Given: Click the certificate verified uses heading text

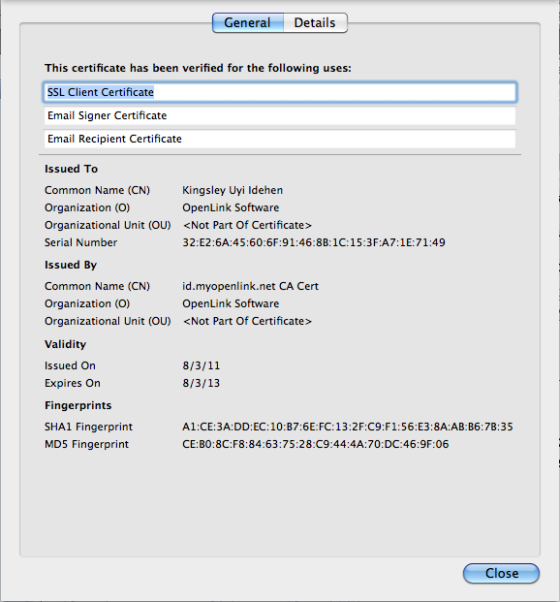Looking at the screenshot, I should pos(198,68).
